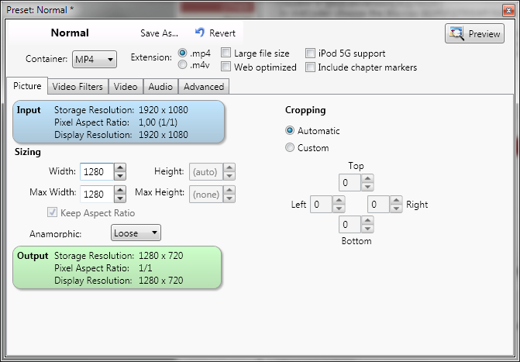Screen dimensions: 520x362
Task: Decrease Right cropping value arrow
Action: coord(396,209)
